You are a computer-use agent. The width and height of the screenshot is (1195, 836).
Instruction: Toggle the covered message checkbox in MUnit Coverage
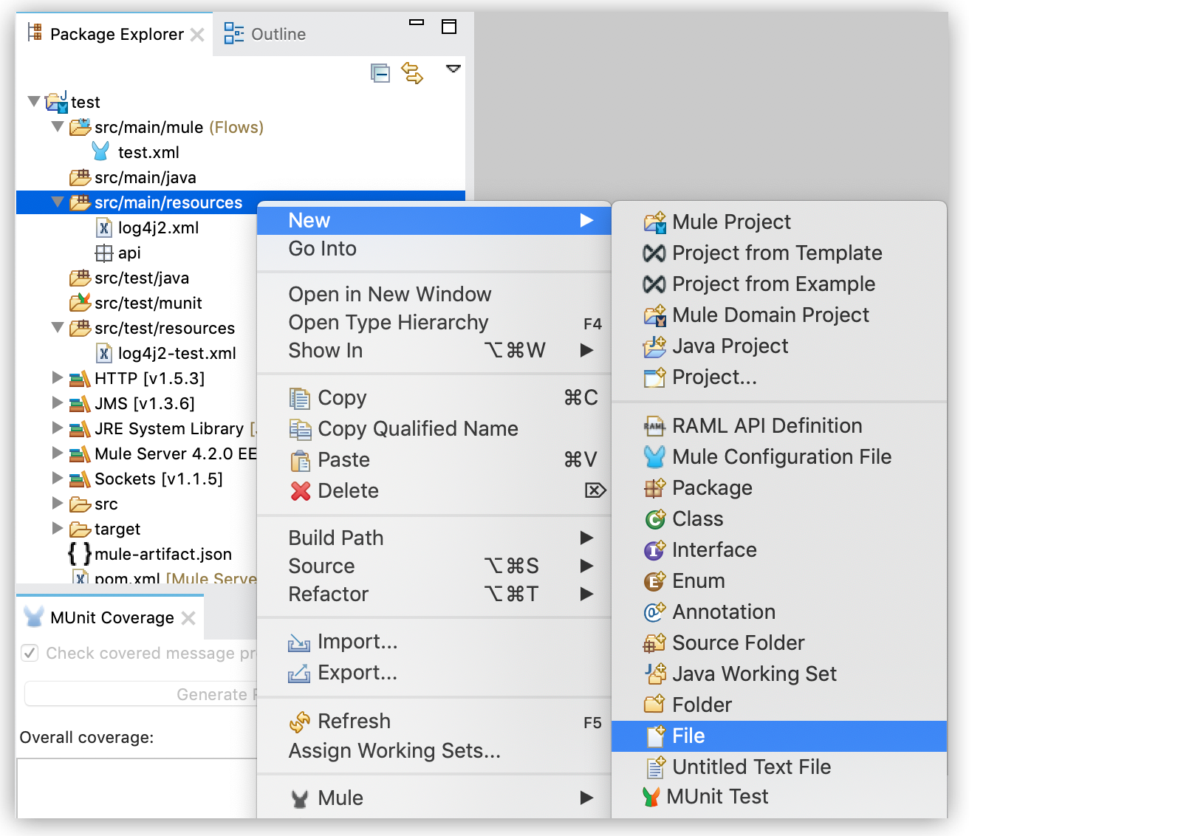(30, 653)
